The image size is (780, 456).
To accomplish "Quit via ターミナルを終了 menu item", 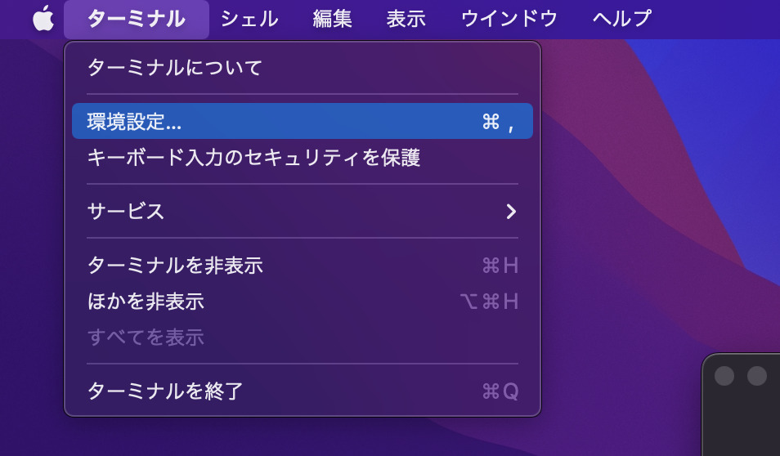I will [303, 391].
